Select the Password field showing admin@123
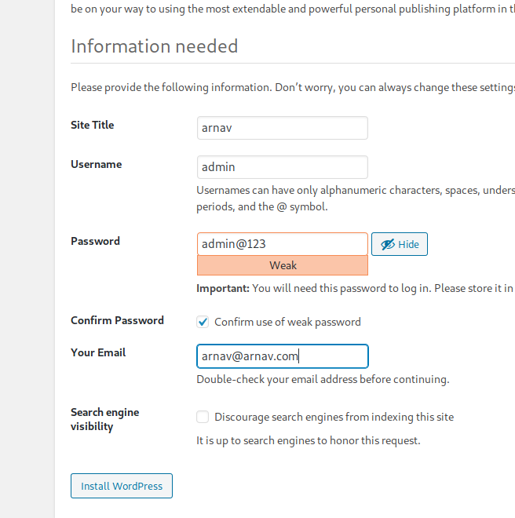515x518 pixels. pos(282,244)
